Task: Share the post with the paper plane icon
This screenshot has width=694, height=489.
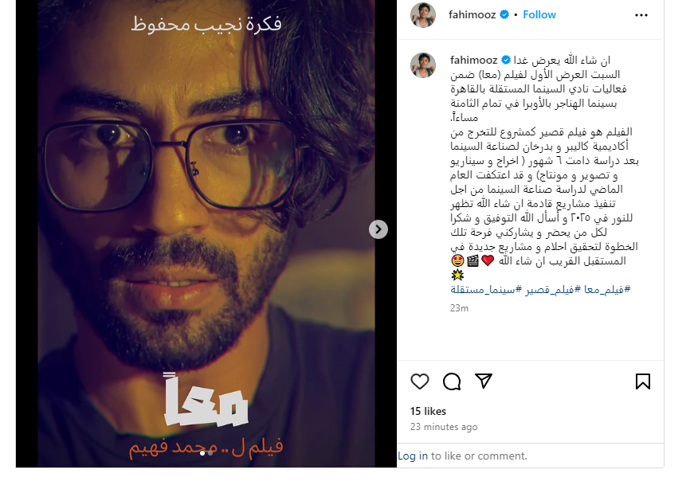Action: tap(484, 381)
